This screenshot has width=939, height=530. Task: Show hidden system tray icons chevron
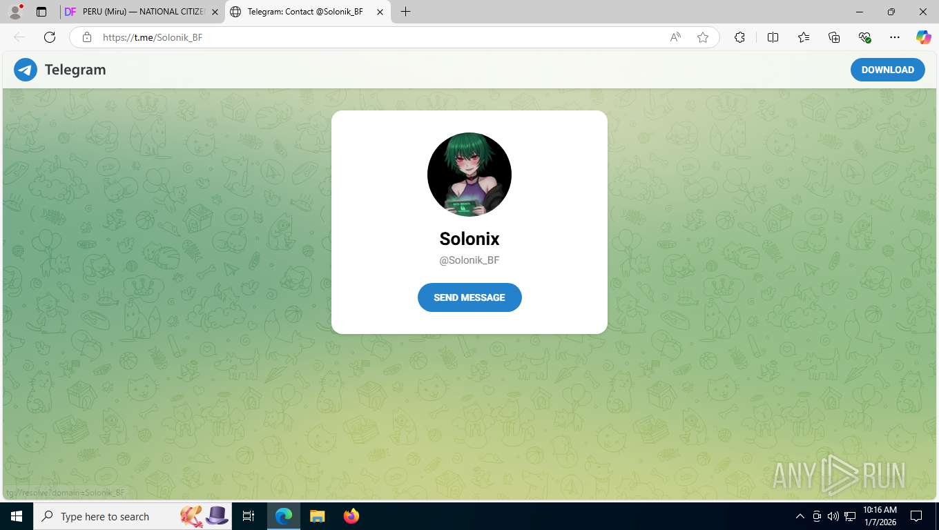pyautogui.click(x=800, y=516)
